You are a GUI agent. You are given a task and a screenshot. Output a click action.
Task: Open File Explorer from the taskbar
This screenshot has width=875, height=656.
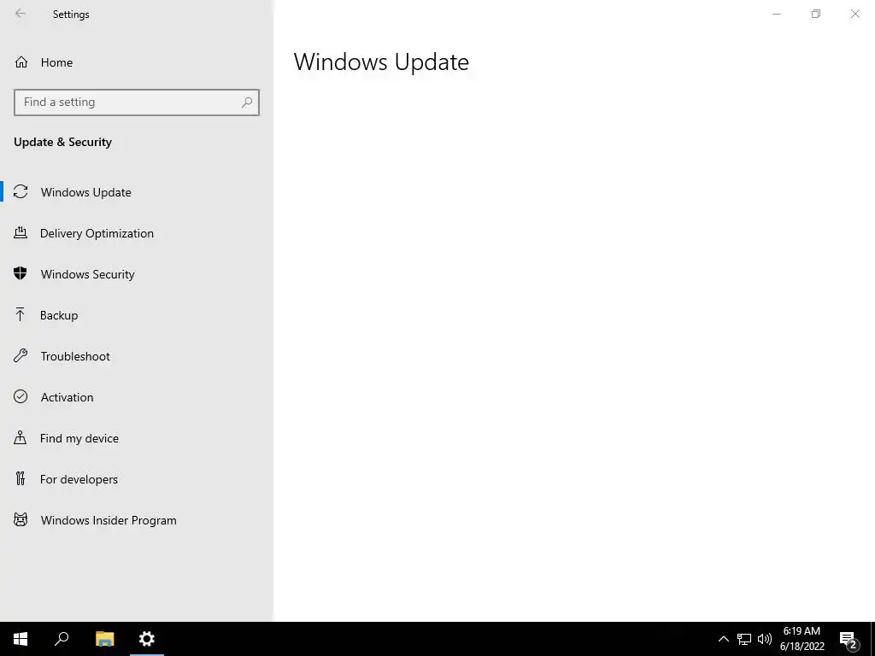click(x=104, y=639)
